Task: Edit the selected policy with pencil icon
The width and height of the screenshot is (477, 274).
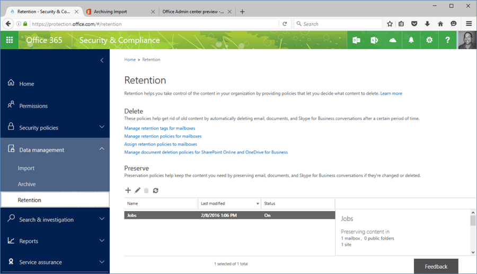Action: click(x=137, y=190)
